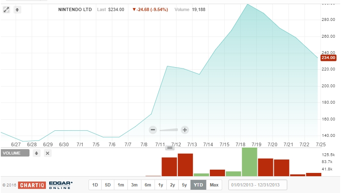Zoom in with the plus button
The height and width of the screenshot is (193, 341).
184,130
